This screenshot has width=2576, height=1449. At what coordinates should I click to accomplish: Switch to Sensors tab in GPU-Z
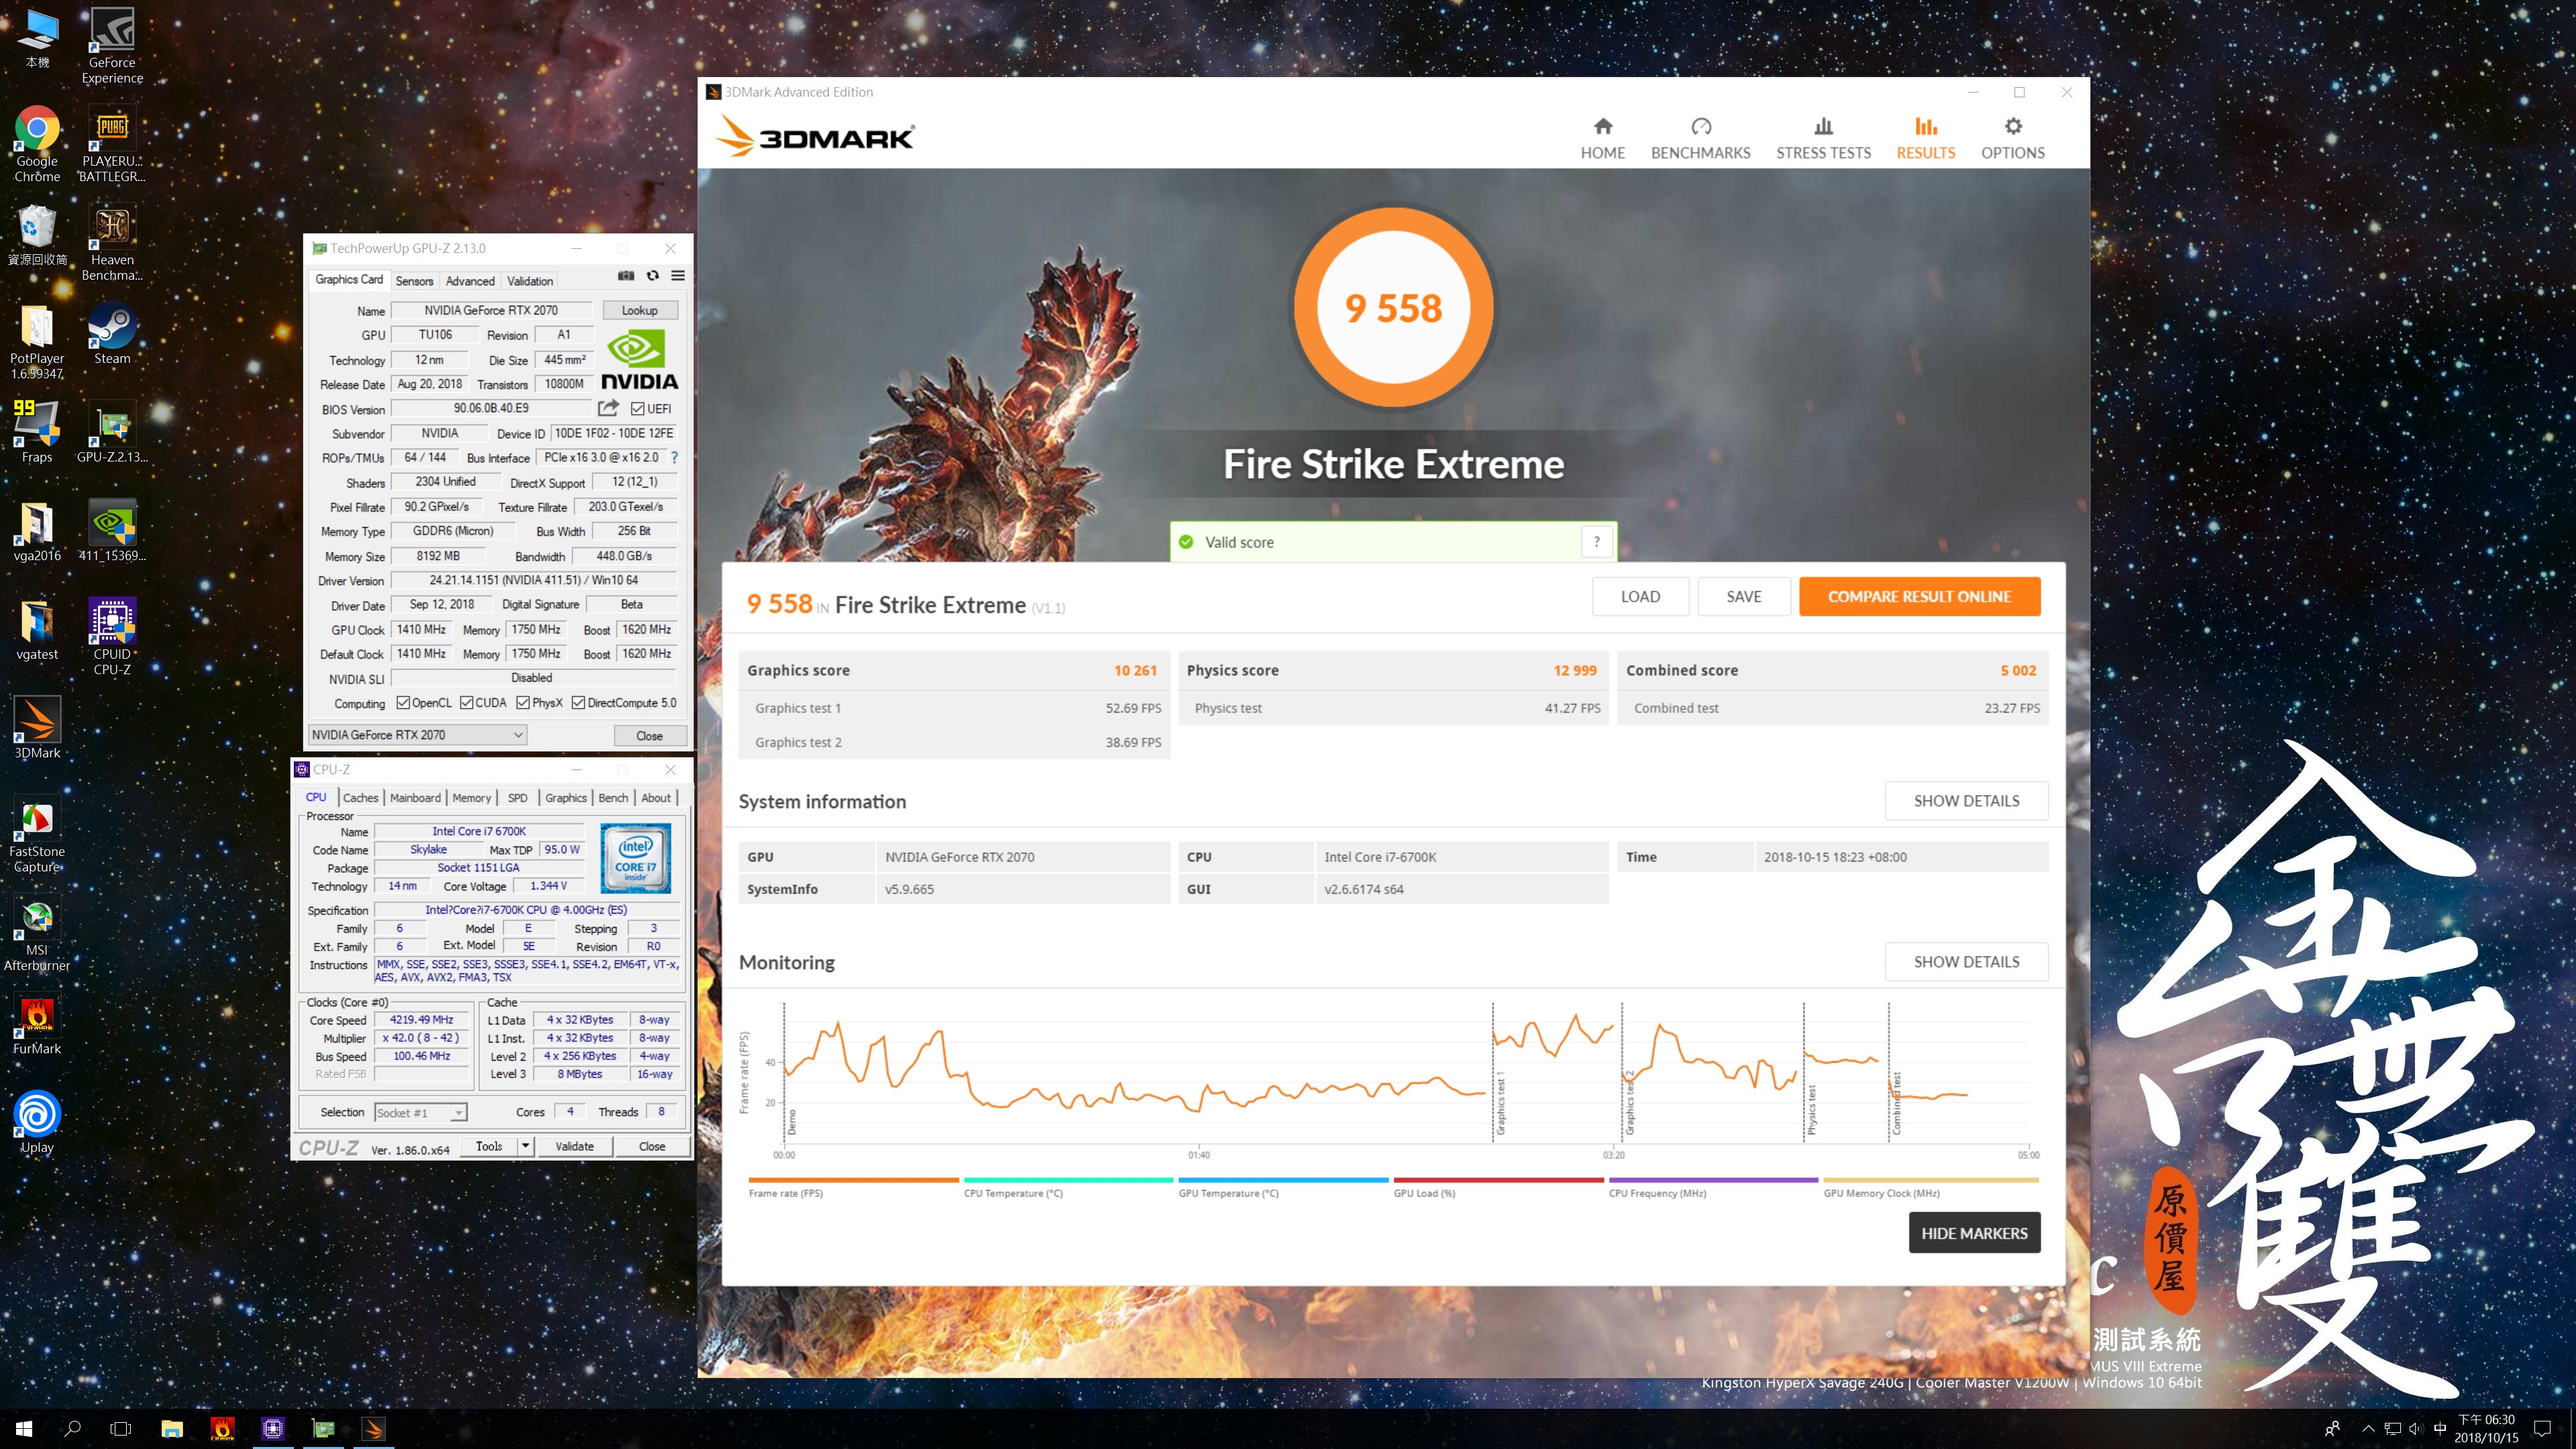point(414,281)
